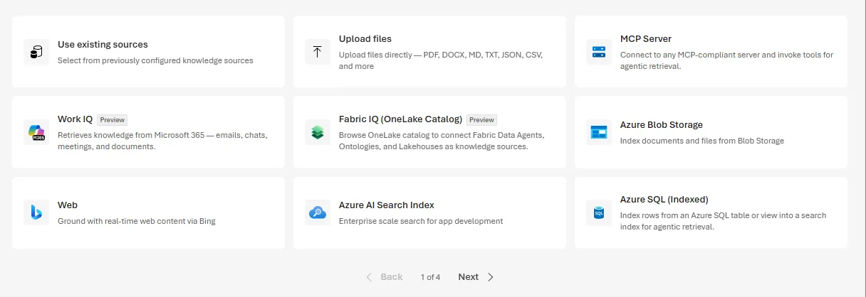Click 'Retrieves knowledge from Microsoft 365' description
The image size is (866, 297).
pyautogui.click(x=162, y=141)
